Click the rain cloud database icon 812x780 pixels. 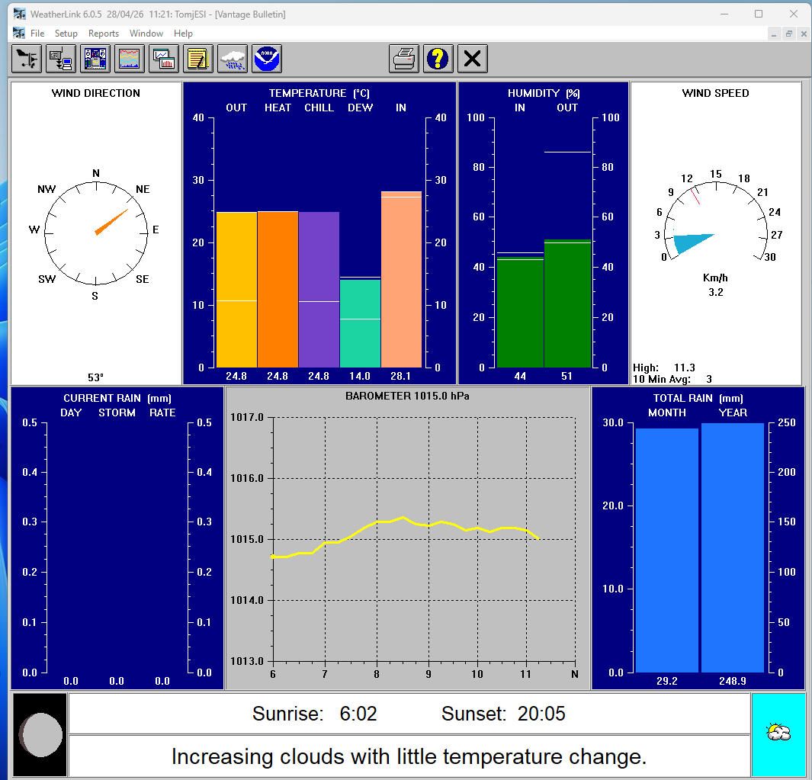(x=233, y=59)
